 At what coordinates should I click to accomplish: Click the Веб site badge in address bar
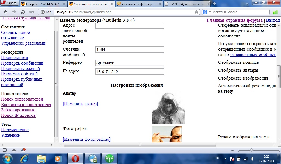[46, 12]
